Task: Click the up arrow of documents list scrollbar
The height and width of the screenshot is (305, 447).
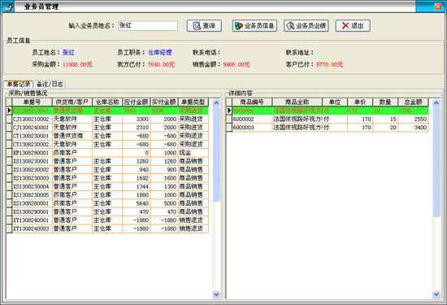Action: pyautogui.click(x=216, y=102)
